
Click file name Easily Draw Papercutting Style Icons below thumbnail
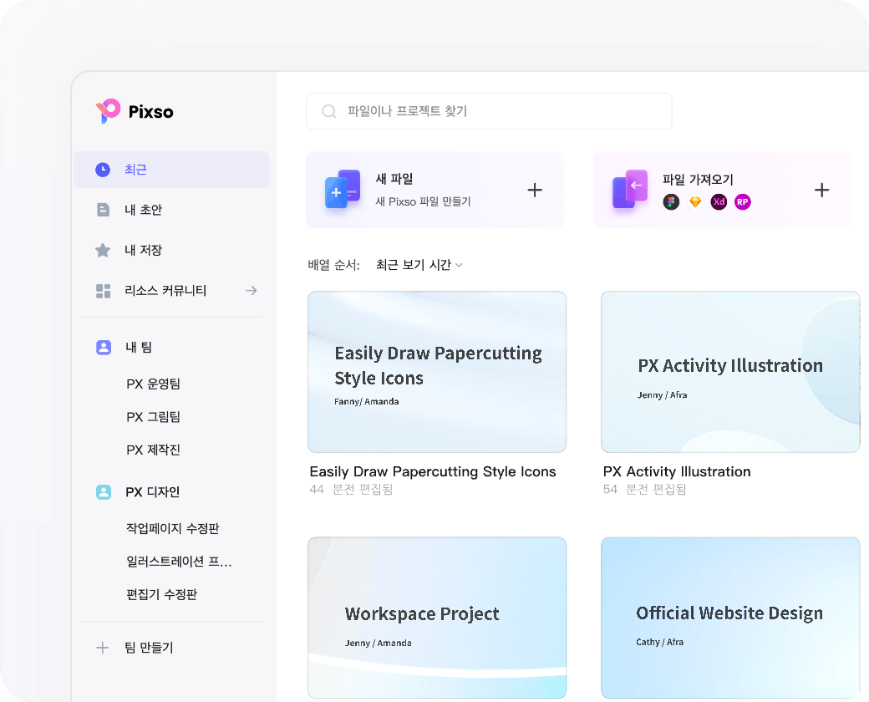point(433,471)
